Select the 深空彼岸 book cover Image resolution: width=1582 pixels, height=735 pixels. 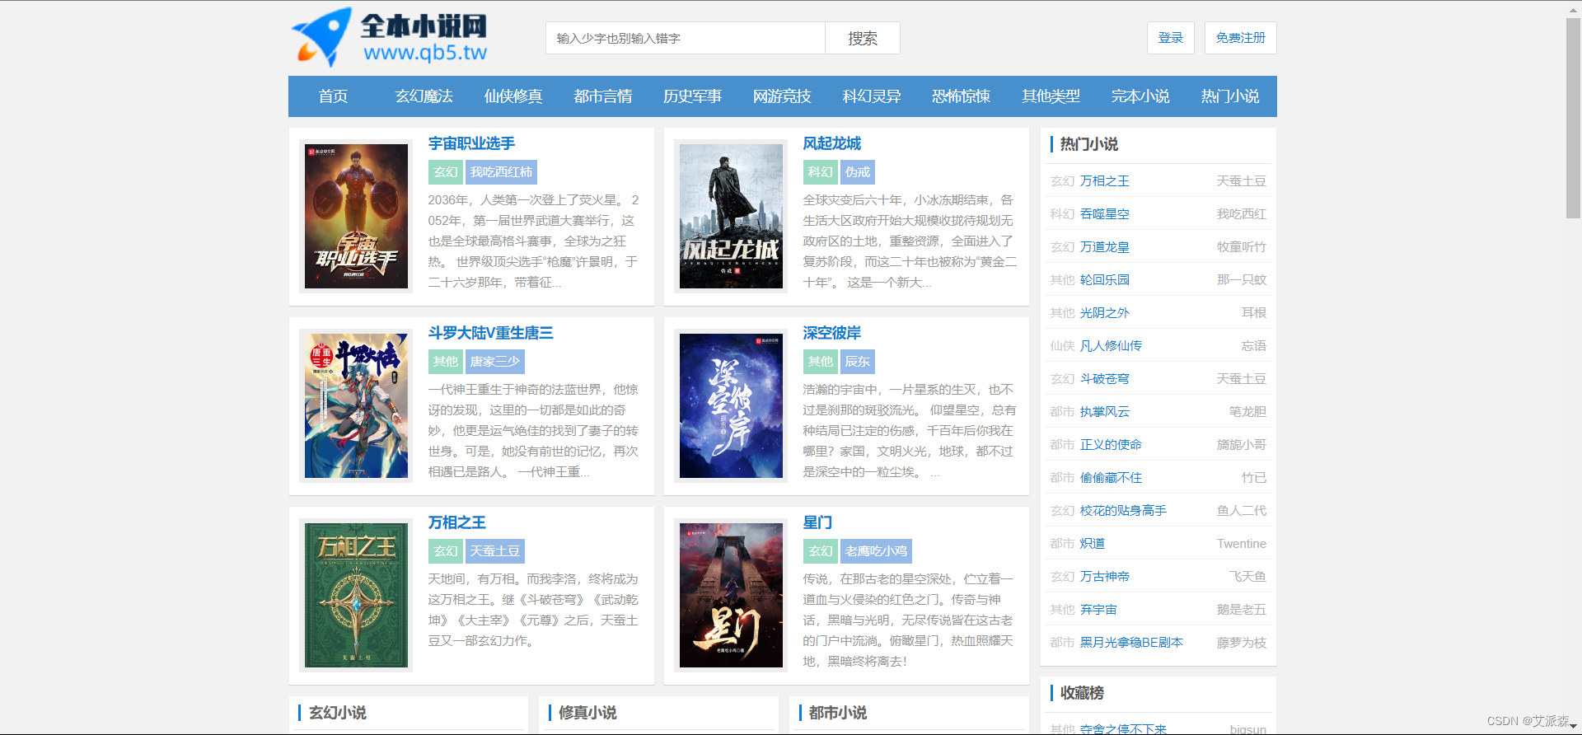pyautogui.click(x=731, y=405)
